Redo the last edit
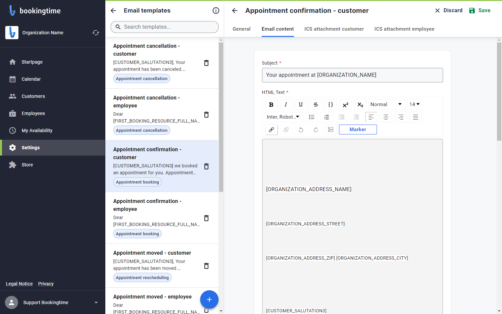Viewport: 502px width, 314px height. click(316, 129)
